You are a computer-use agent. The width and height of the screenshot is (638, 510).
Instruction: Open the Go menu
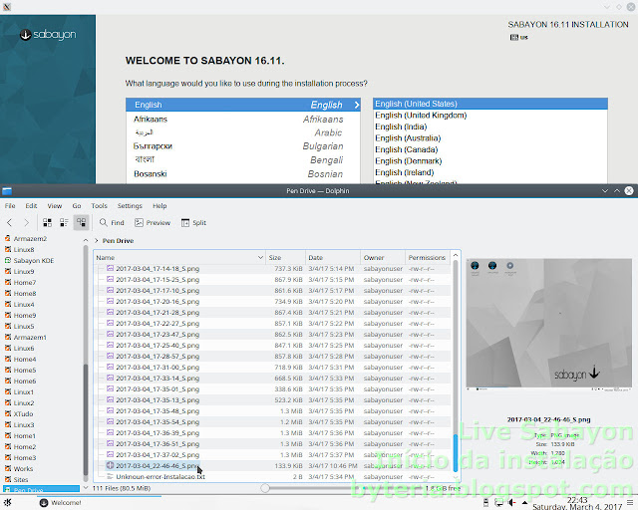77,206
